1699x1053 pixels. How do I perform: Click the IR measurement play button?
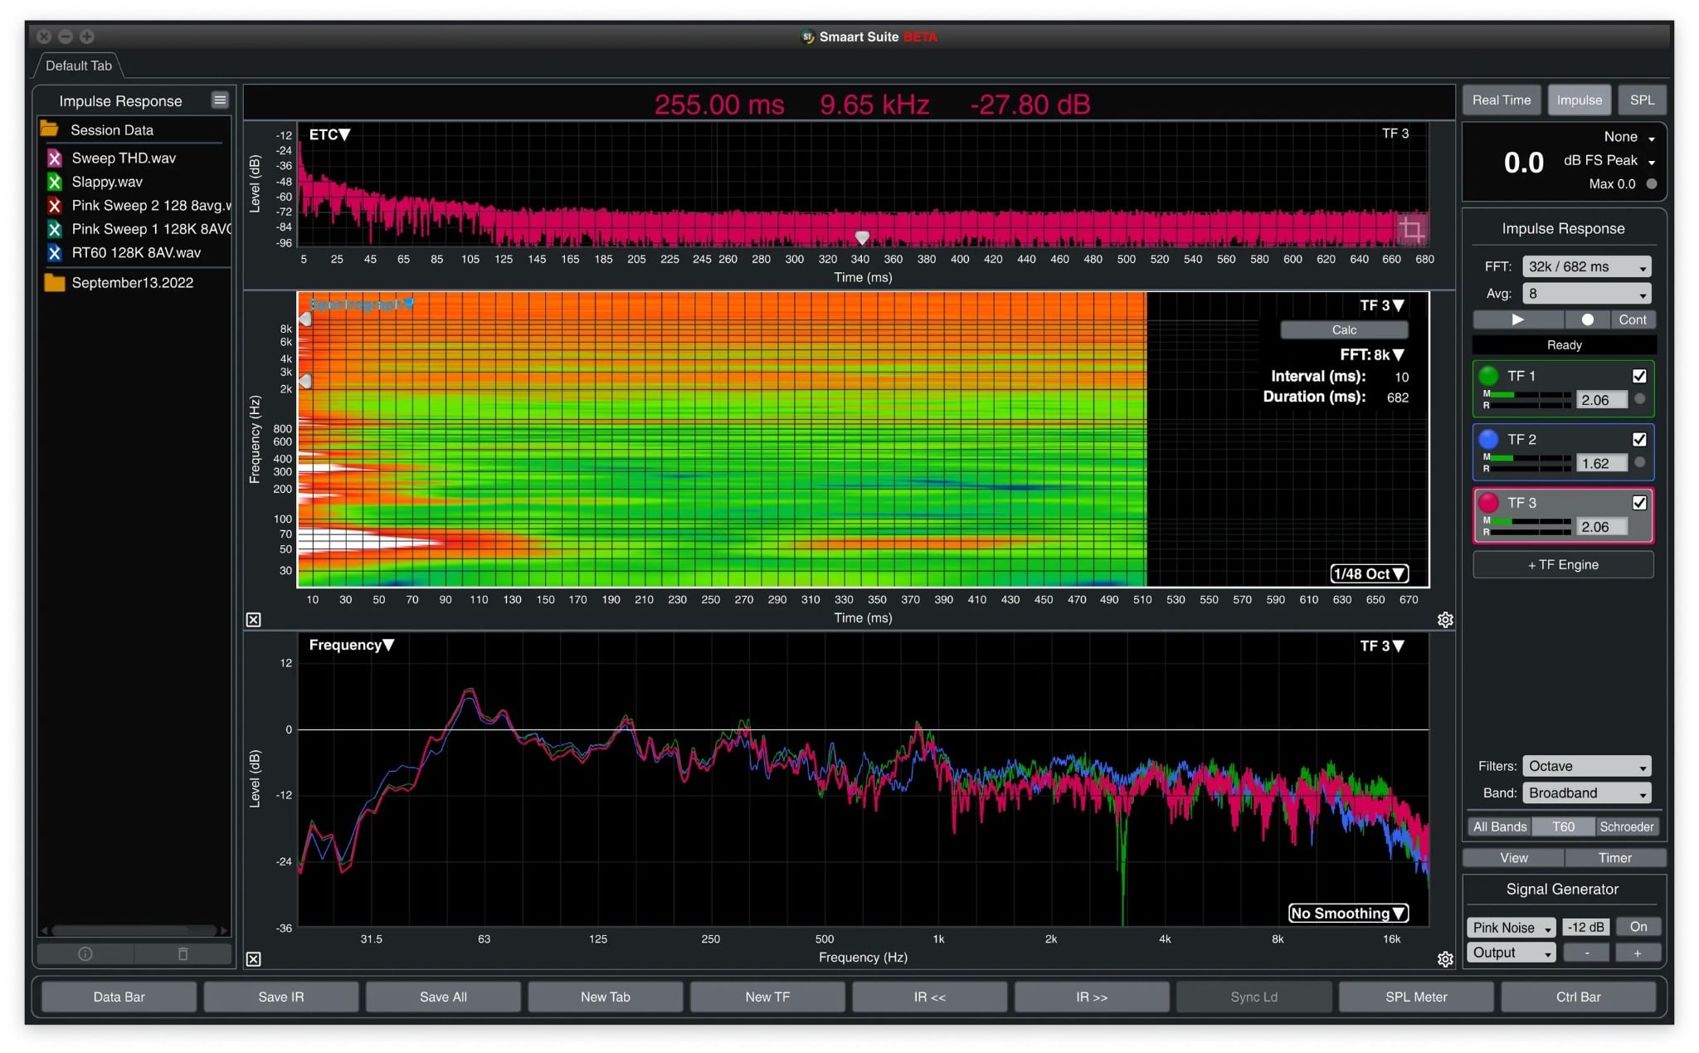tap(1516, 319)
